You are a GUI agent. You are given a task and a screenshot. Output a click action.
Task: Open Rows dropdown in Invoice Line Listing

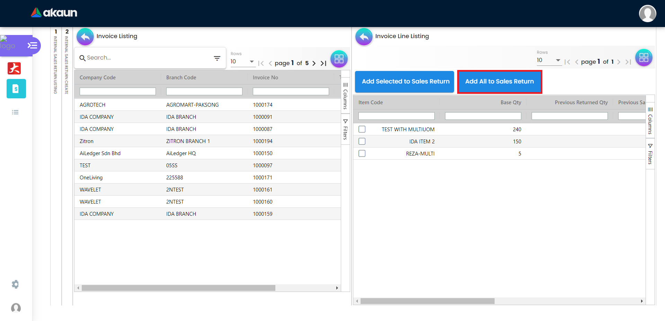pos(549,60)
